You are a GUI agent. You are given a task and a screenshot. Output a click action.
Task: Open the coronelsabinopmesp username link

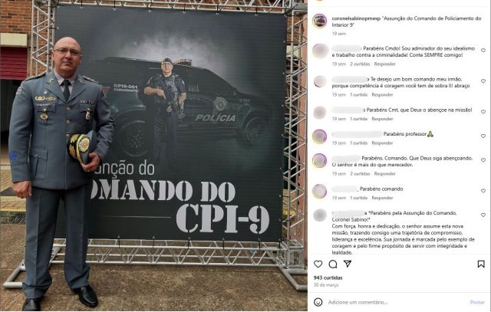tap(356, 18)
